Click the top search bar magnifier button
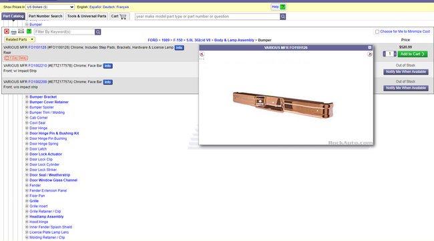The image size is (434, 241). click(282, 17)
